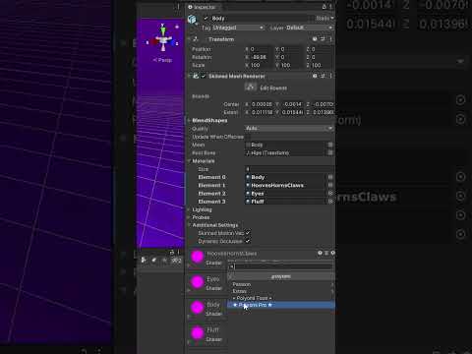Click the Edit Bounds icon button
Image resolution: width=472 pixels, height=354 pixels.
point(251,88)
